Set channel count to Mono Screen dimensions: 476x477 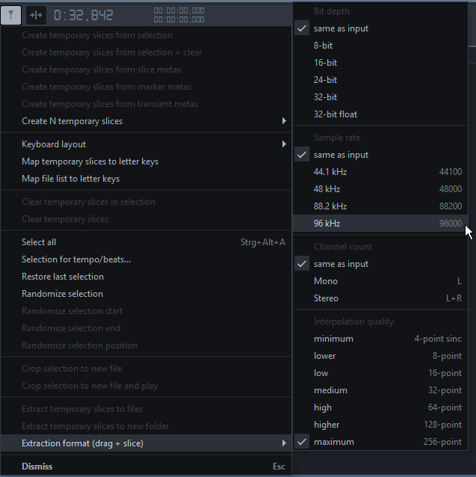pyautogui.click(x=326, y=281)
